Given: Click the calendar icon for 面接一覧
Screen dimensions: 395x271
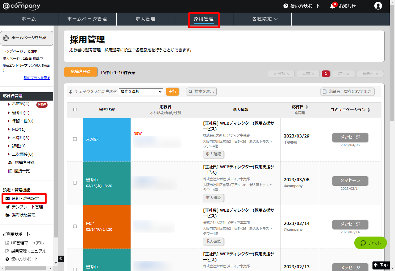Looking at the screenshot, I should click(10, 171).
